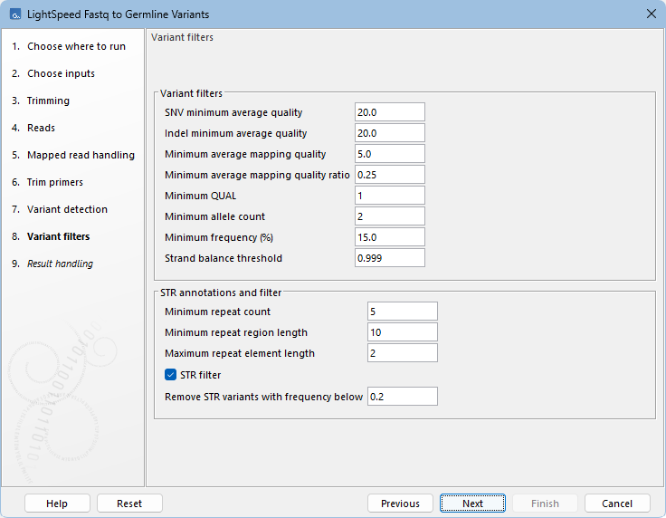Edit the Indel minimum average quality field
Image resolution: width=666 pixels, height=518 pixels.
390,133
